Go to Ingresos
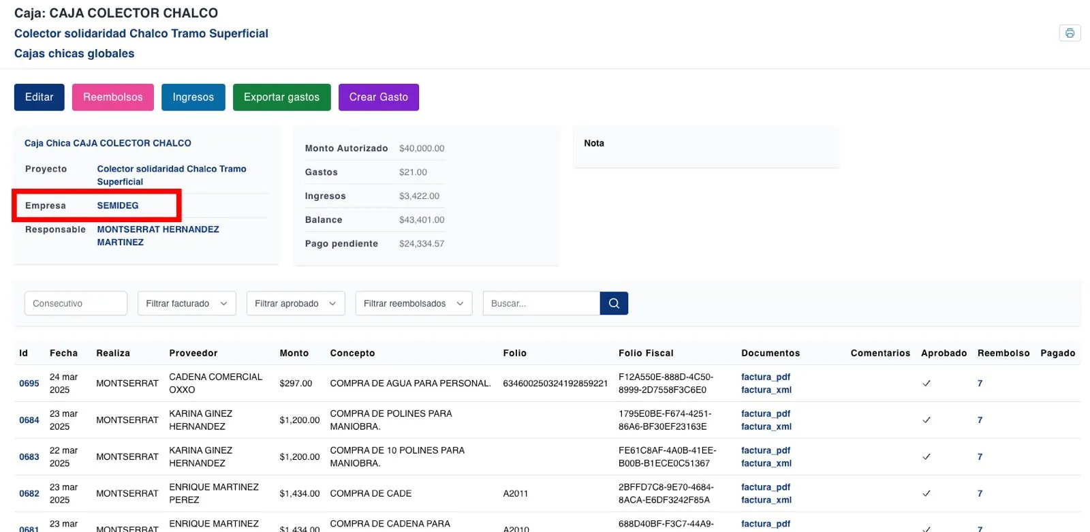Image resolution: width=1090 pixels, height=532 pixels. pos(193,97)
